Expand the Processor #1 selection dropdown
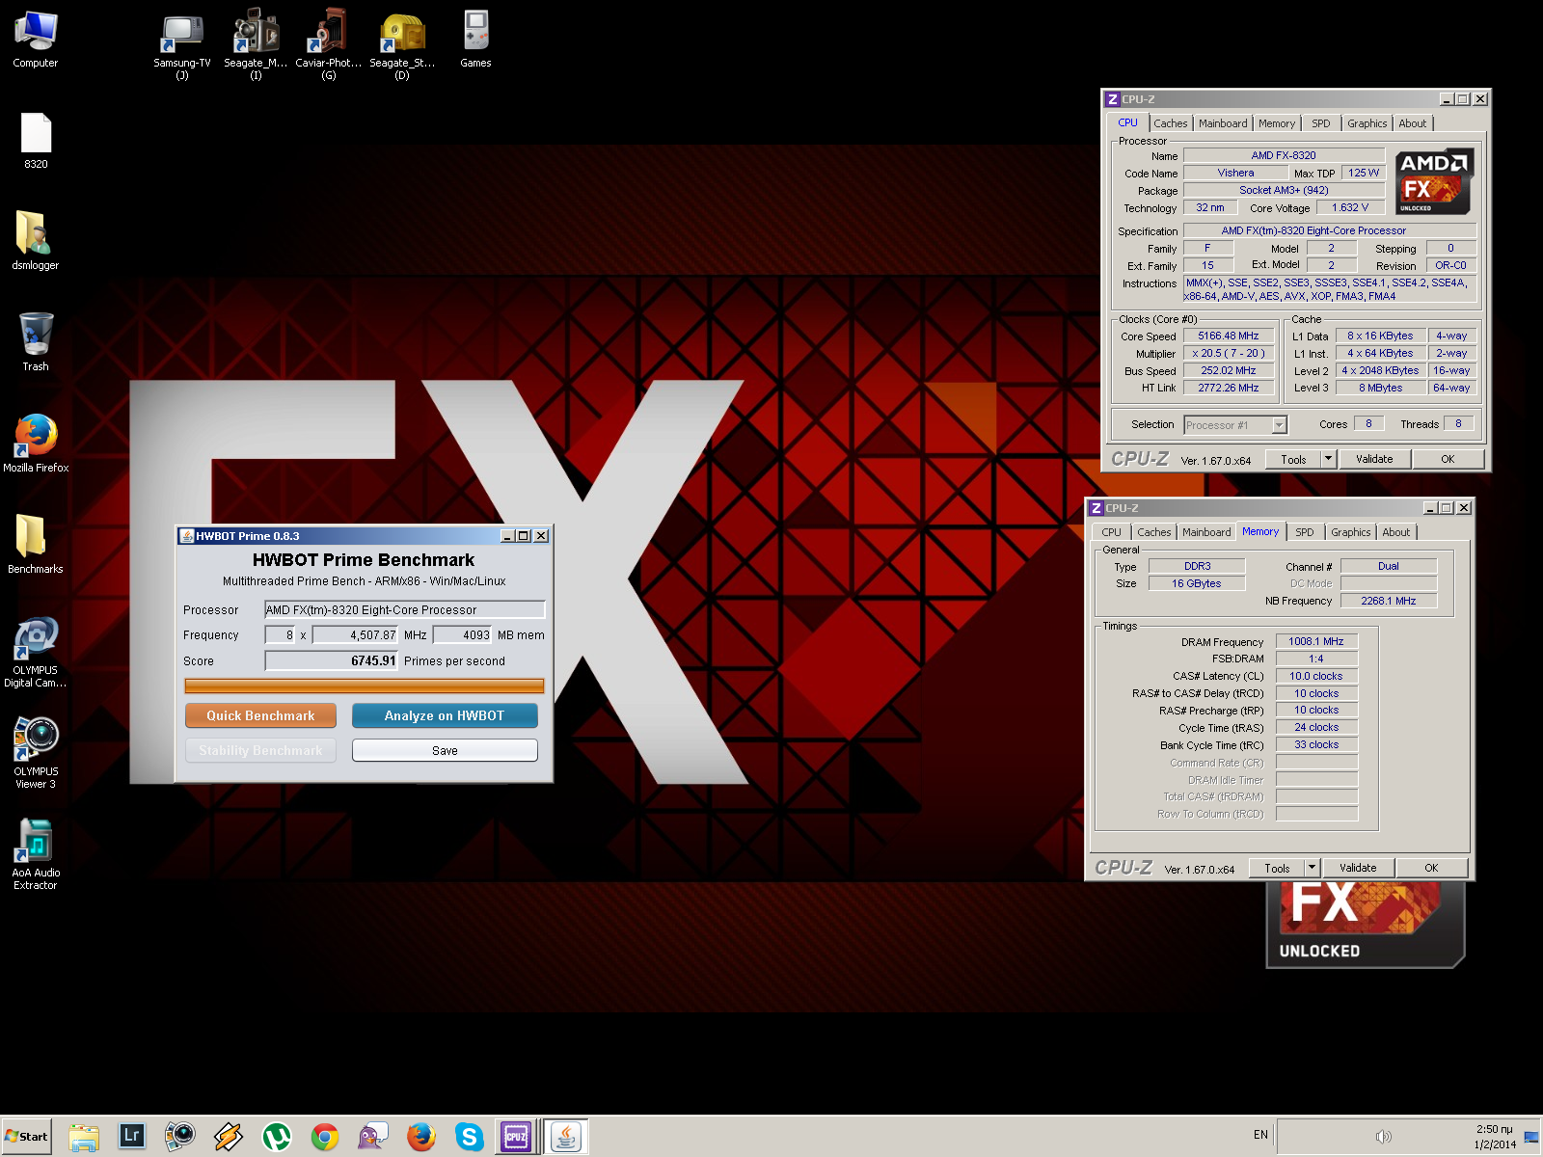Image resolution: width=1543 pixels, height=1157 pixels. click(x=1280, y=425)
